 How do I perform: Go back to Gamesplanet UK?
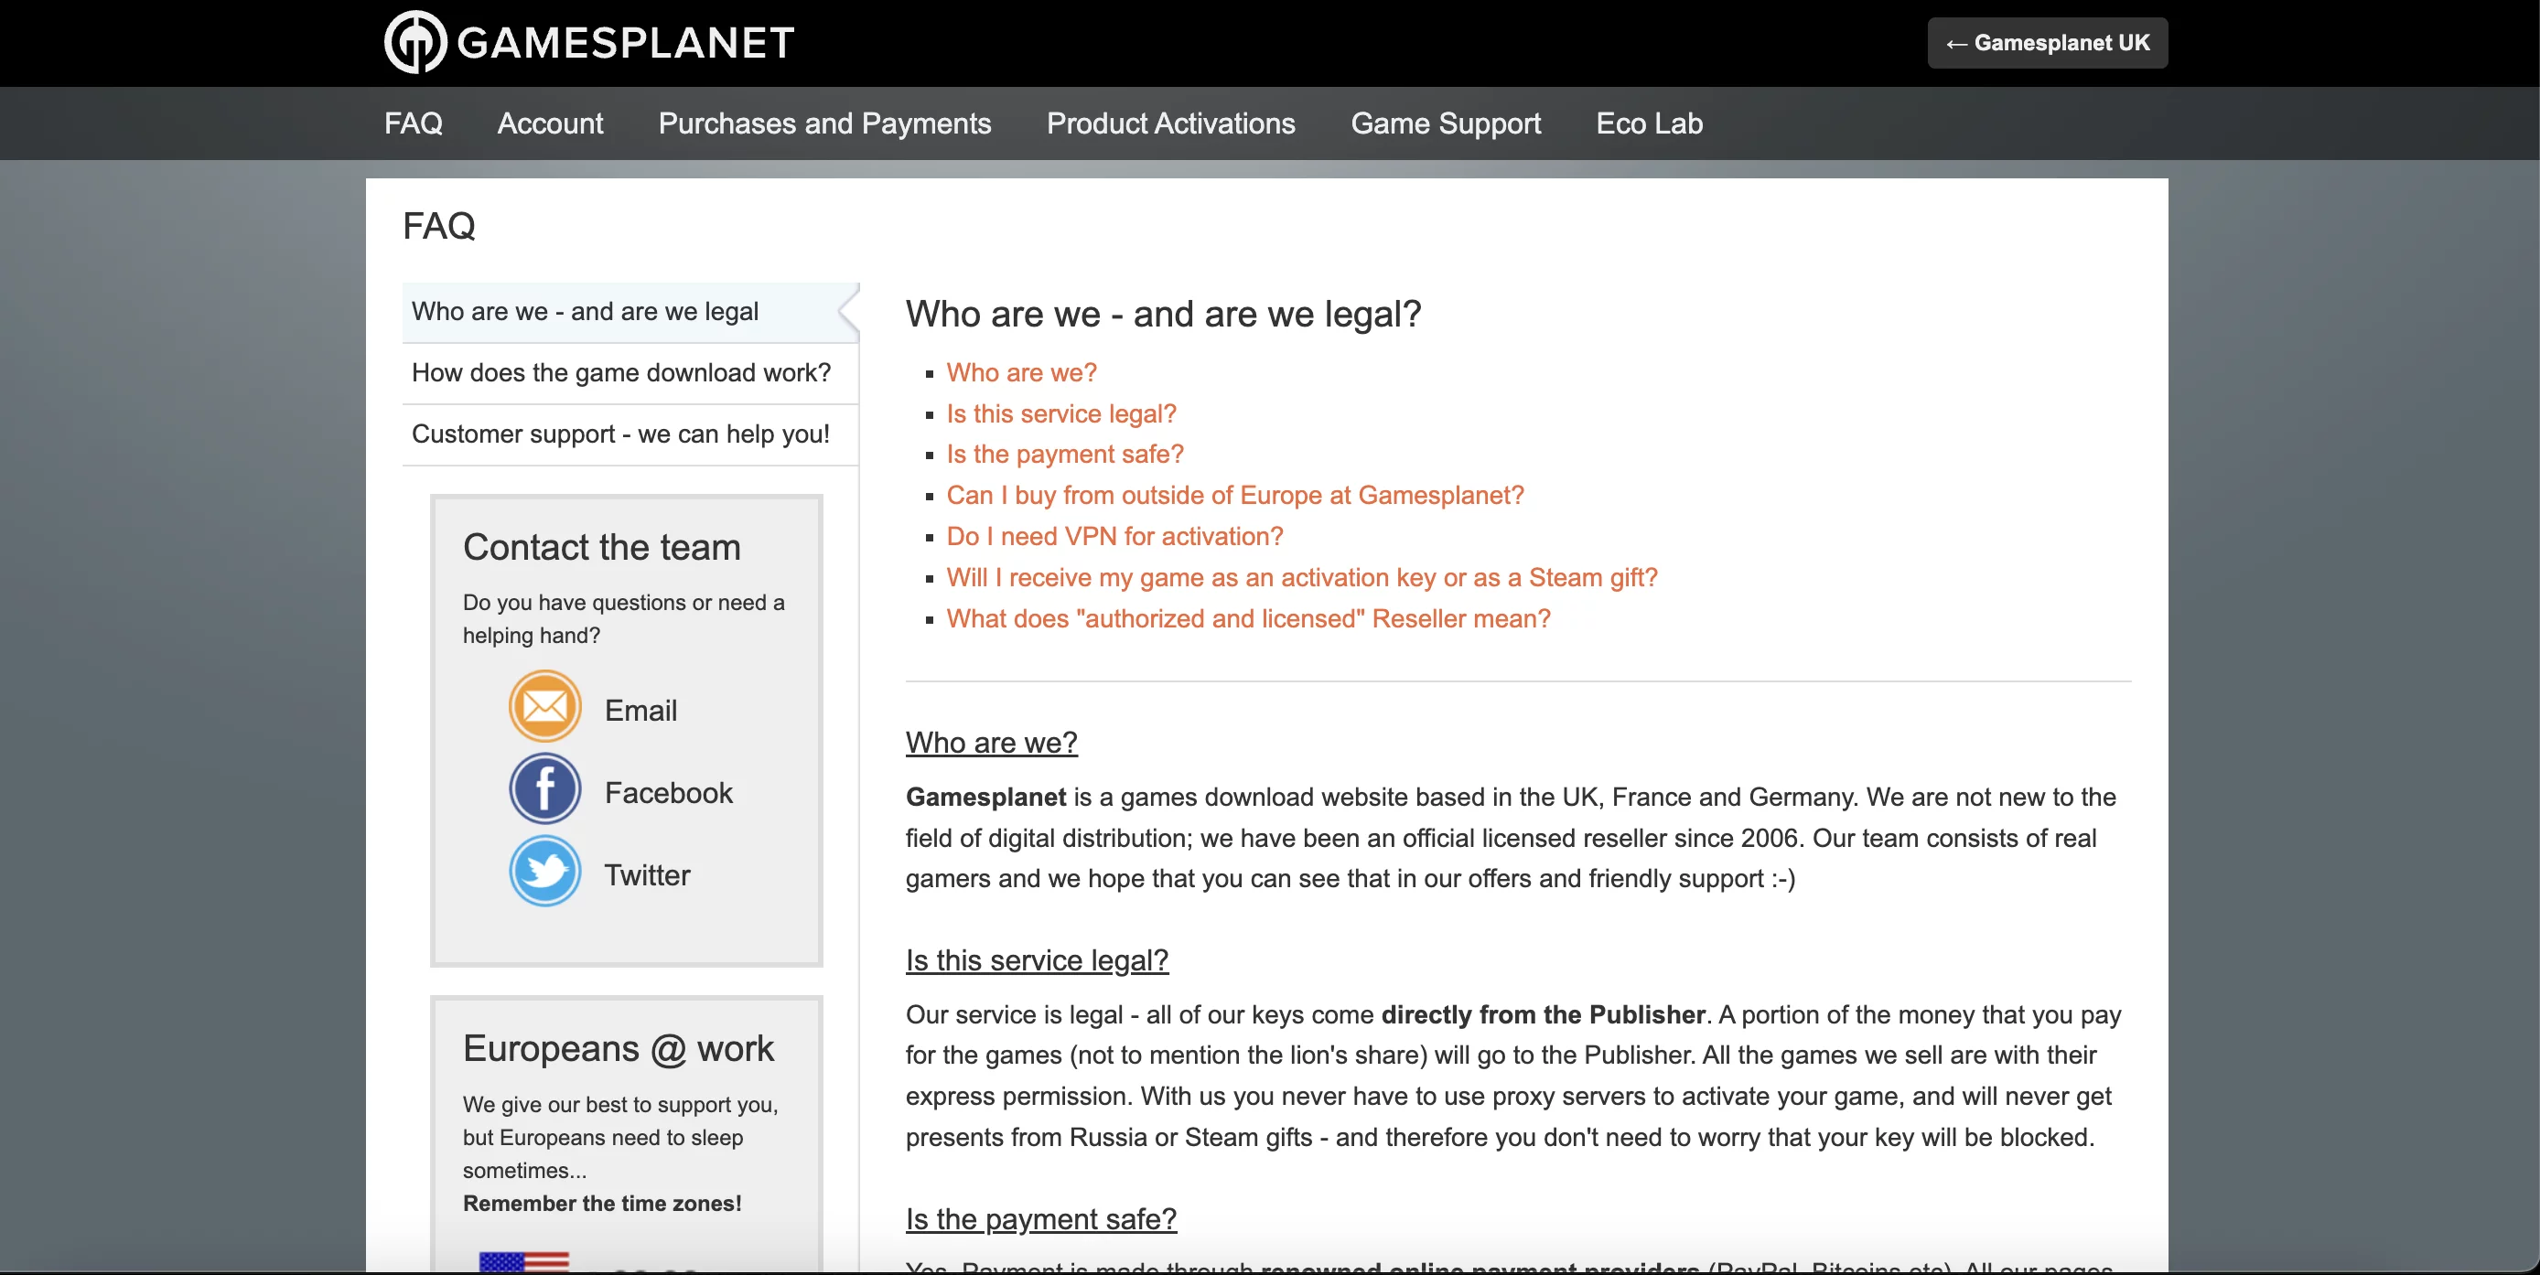[2047, 42]
